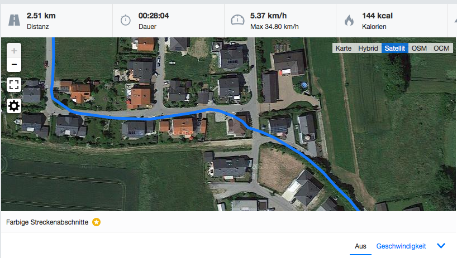Open map settings gear

14,106
